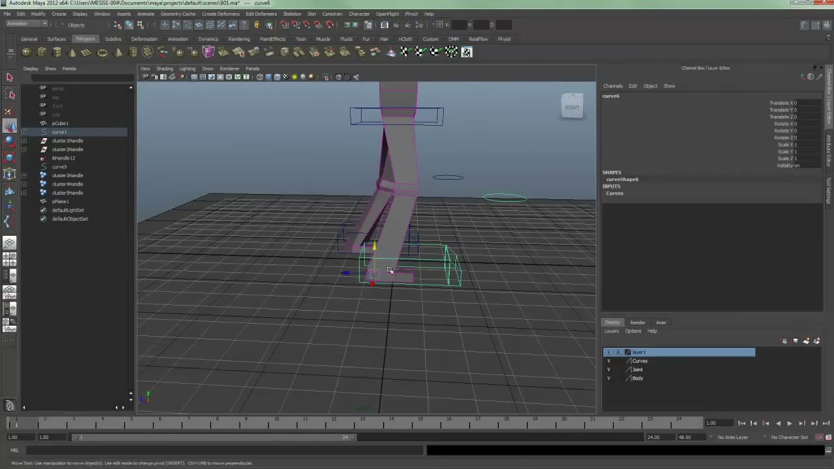
Task: Expand cluster3Handle node in outliner
Action: coord(24,176)
